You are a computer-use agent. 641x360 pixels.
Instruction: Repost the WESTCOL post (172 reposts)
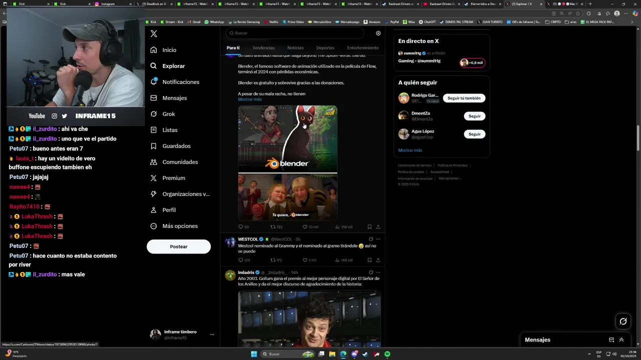click(x=276, y=260)
